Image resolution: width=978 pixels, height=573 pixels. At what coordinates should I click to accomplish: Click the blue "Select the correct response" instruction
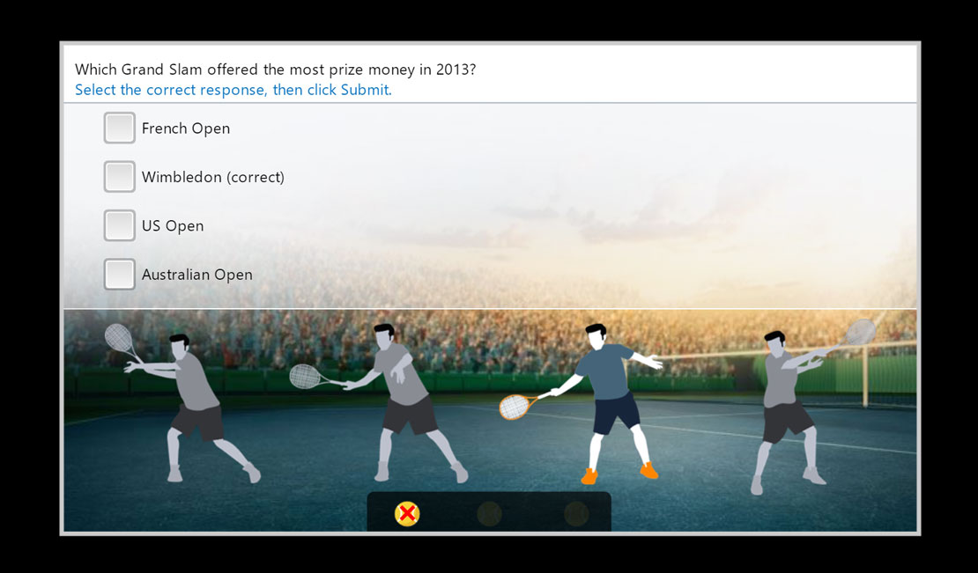click(233, 90)
